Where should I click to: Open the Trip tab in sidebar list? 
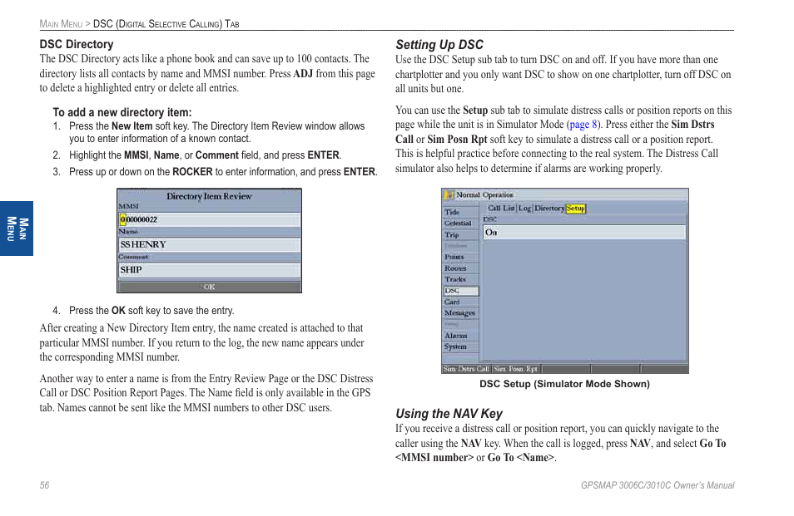click(460, 235)
